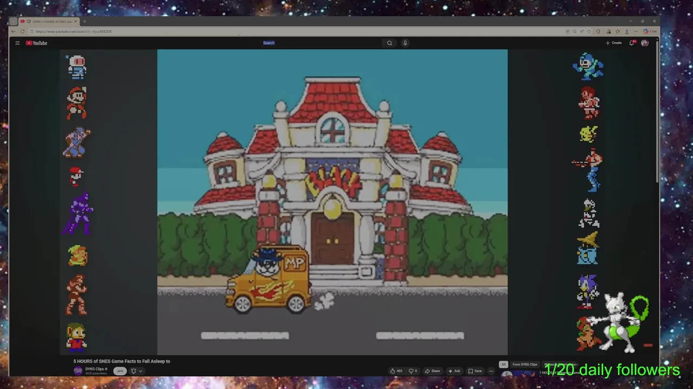Viewport: 693px width, 389px height.
Task: Select the 5 HOURS of SNES browser tab
Action: [49, 21]
